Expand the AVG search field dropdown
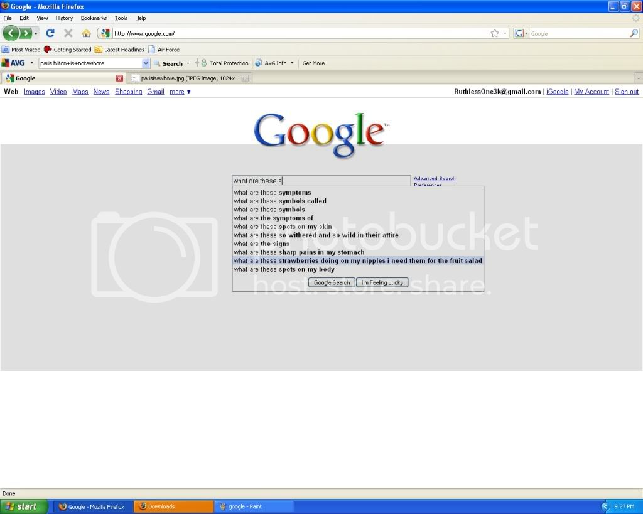 point(146,63)
